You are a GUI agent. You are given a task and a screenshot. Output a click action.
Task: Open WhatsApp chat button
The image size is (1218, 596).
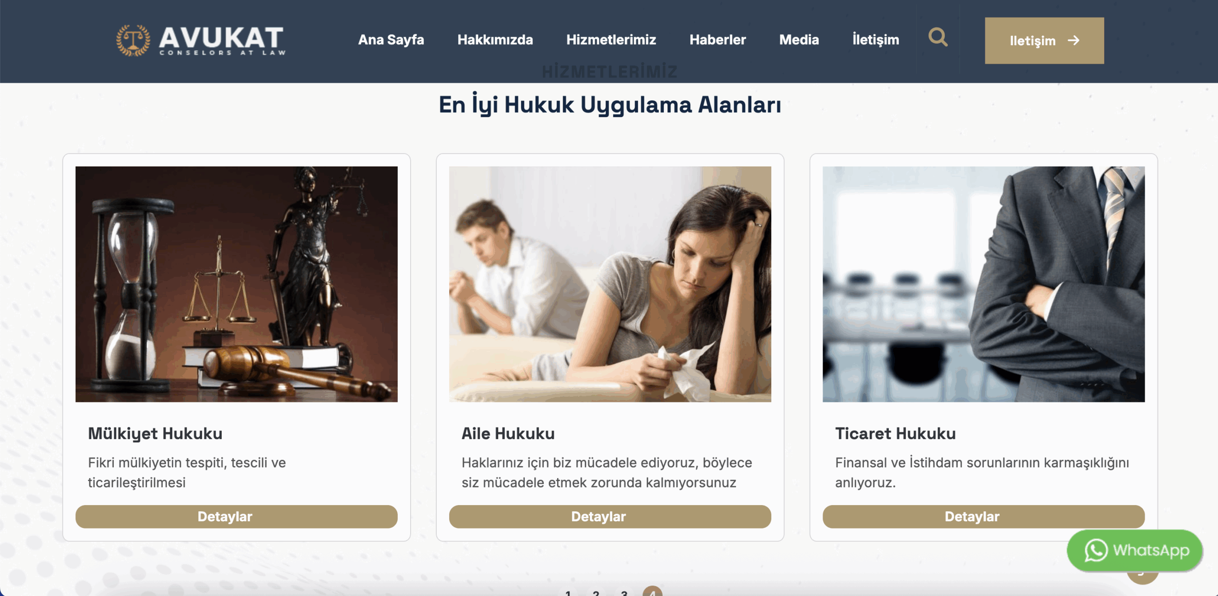1135,550
